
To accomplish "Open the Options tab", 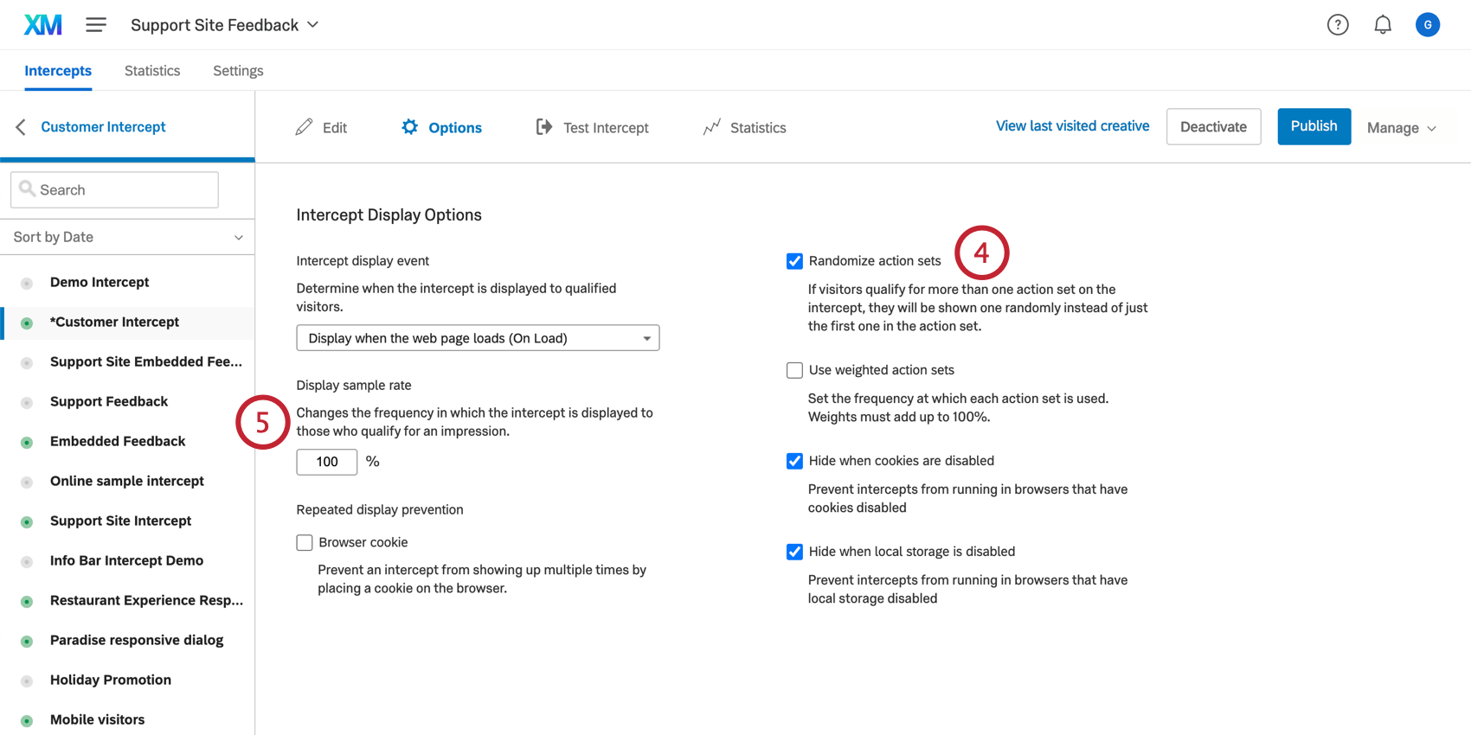I will tap(442, 127).
